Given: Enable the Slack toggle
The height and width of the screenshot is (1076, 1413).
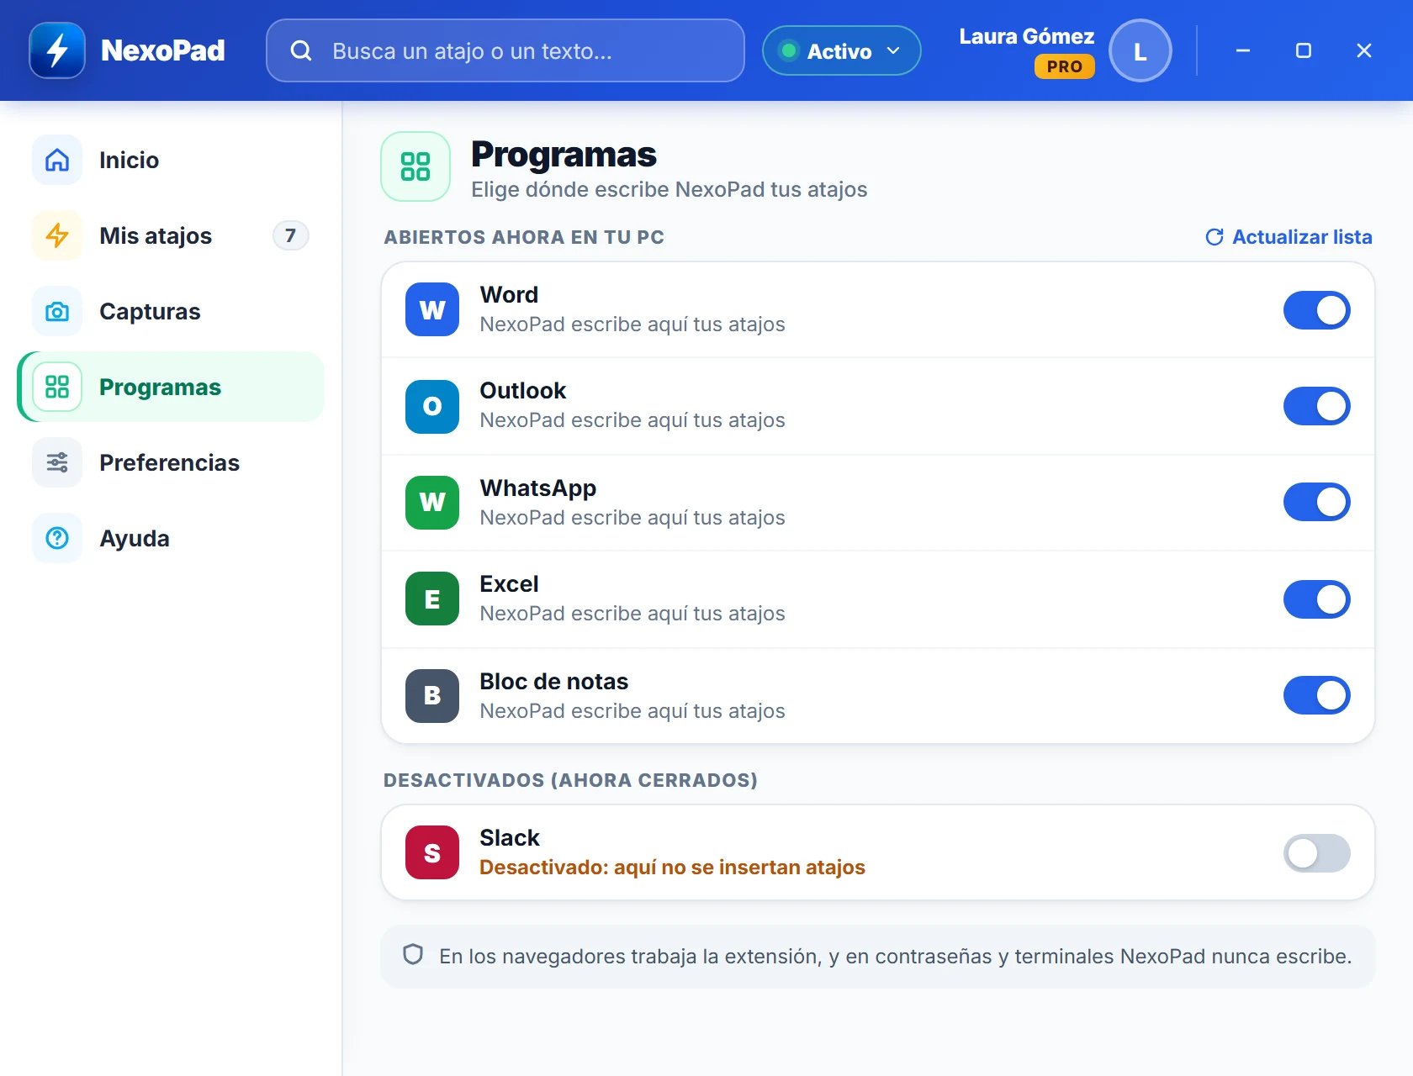Looking at the screenshot, I should [x=1316, y=853].
